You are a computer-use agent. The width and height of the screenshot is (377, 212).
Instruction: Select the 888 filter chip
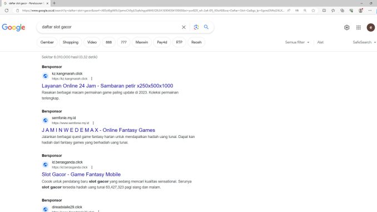tap(108, 42)
